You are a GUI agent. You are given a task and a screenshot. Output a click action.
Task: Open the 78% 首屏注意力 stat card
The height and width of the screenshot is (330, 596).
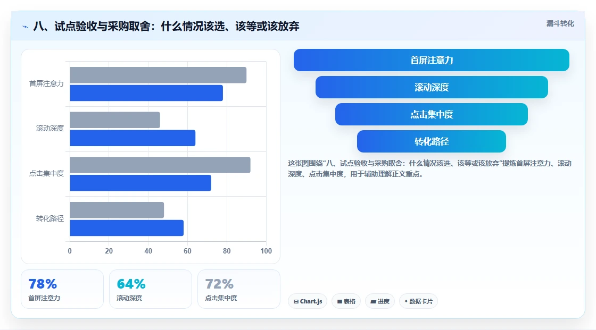click(62, 289)
